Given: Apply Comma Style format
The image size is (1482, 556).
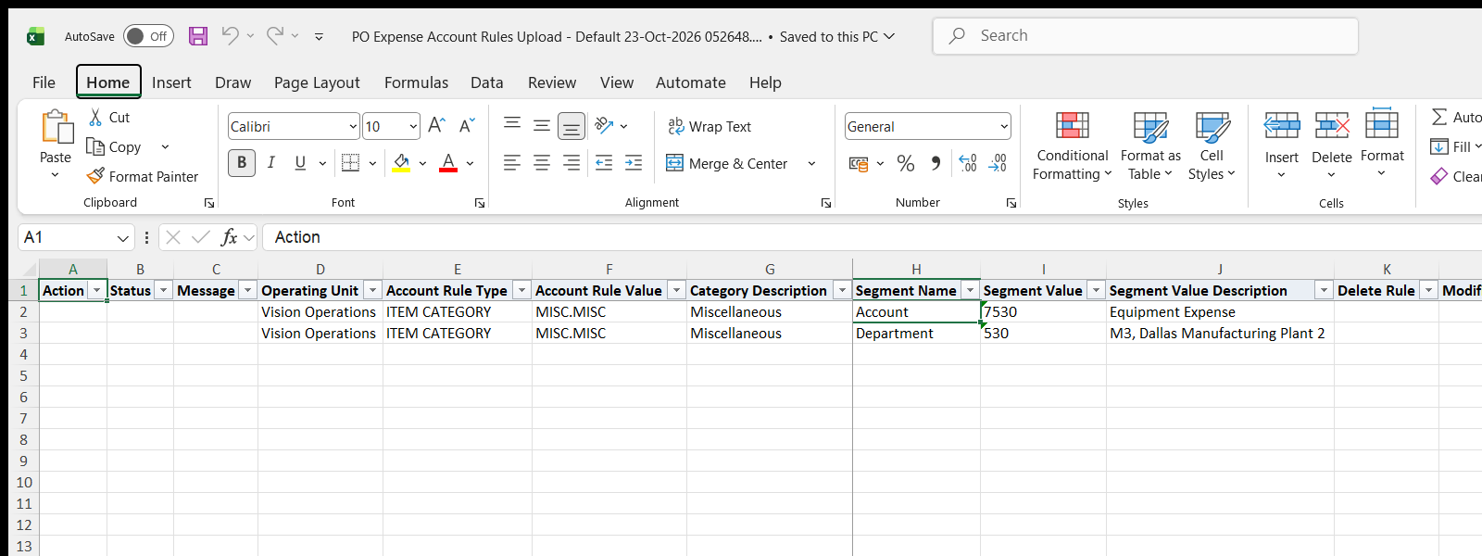Looking at the screenshot, I should click(x=936, y=164).
